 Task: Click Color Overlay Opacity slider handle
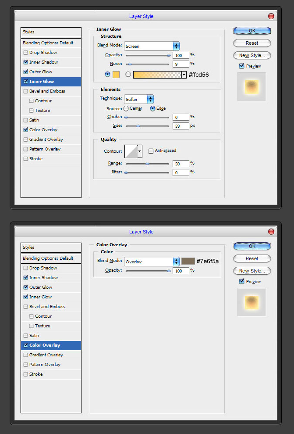click(x=169, y=271)
